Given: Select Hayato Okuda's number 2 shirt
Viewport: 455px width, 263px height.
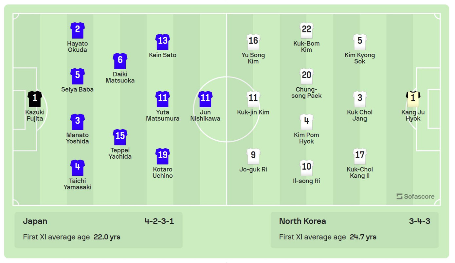Looking at the screenshot, I should tap(78, 30).
